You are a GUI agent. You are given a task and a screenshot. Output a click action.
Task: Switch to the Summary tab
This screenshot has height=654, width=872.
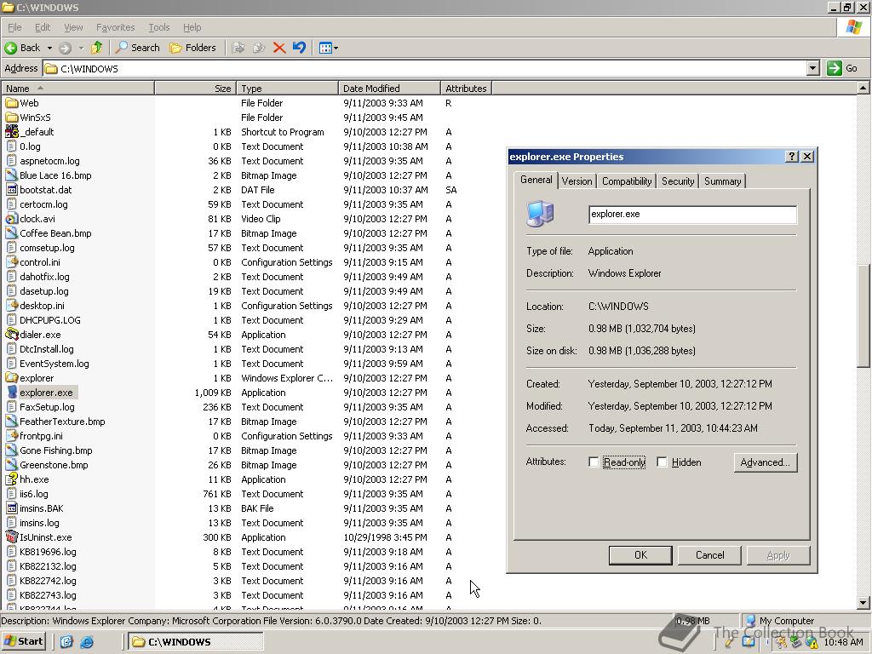[x=722, y=181]
